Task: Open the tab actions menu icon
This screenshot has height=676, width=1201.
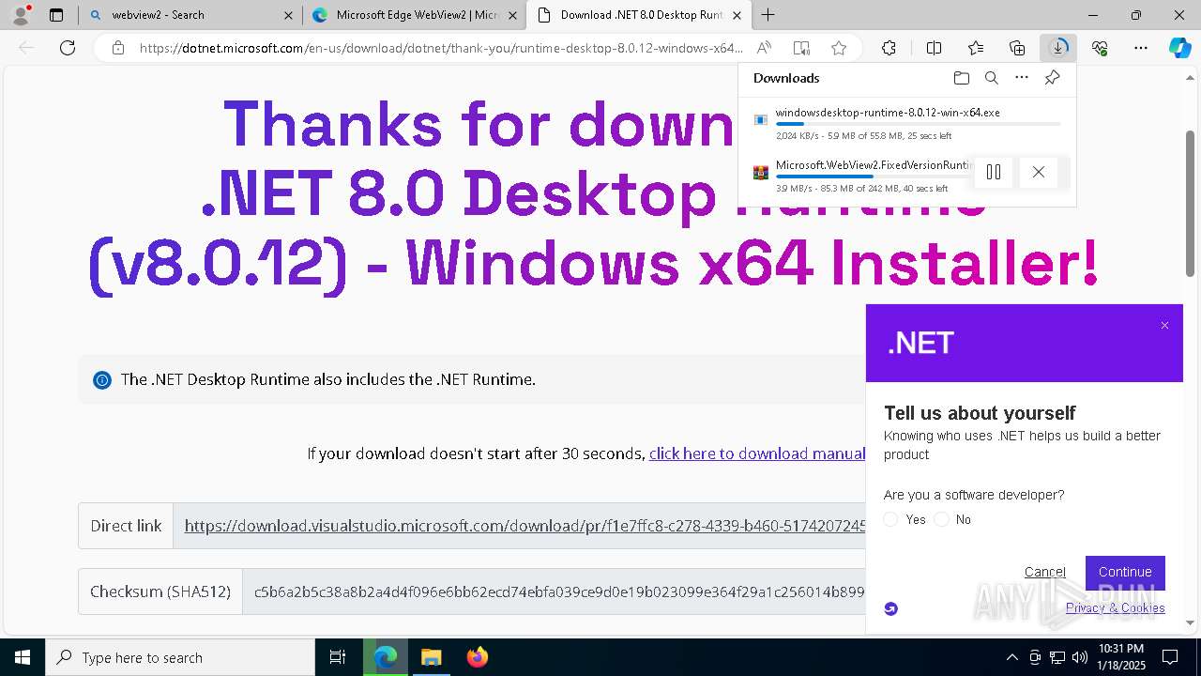Action: coord(56,15)
